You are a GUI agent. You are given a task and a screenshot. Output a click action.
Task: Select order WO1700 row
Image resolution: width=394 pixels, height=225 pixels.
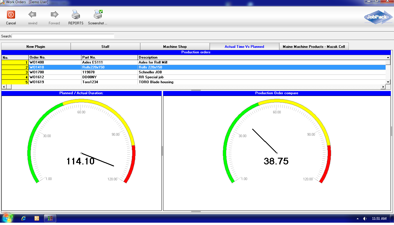tap(194, 72)
